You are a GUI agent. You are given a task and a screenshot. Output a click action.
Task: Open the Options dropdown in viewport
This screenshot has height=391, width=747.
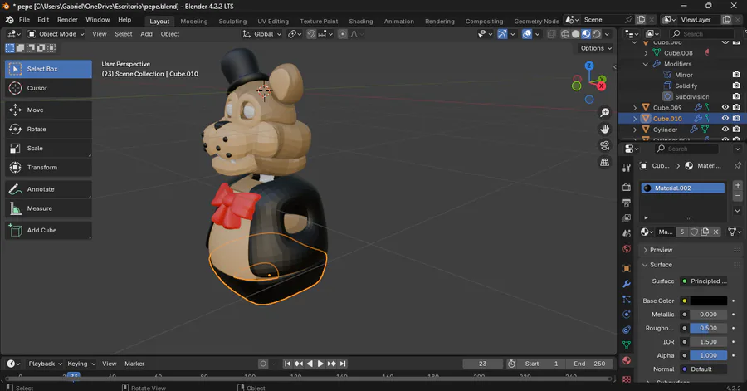pos(595,48)
